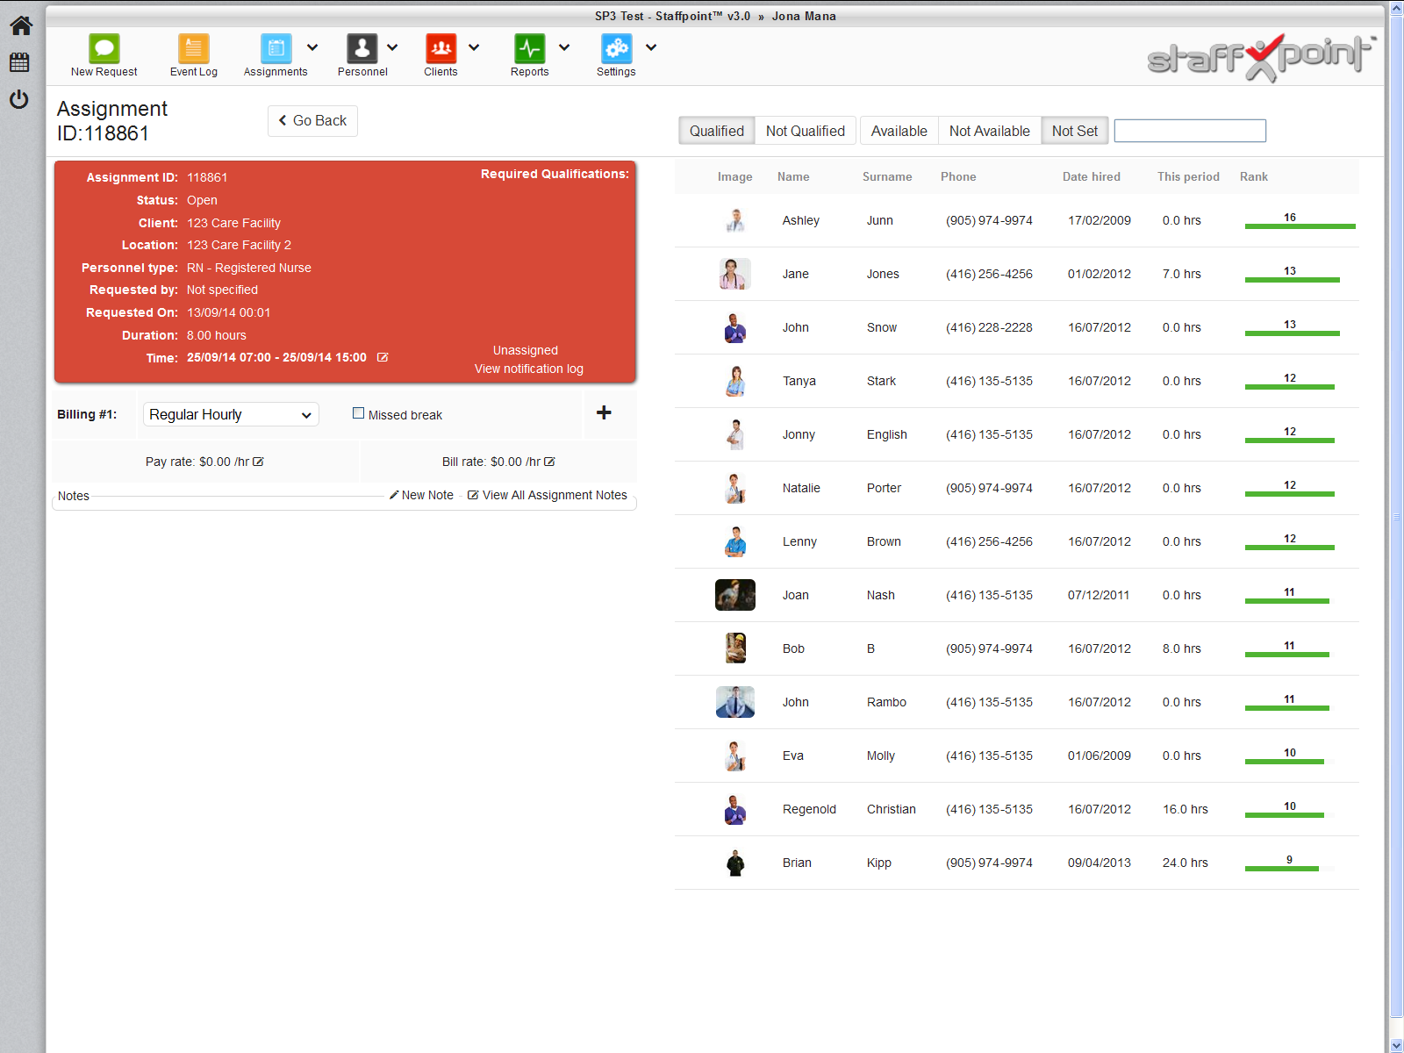This screenshot has width=1404, height=1053.
Task: Open the Regular Hourly billing dropdown
Action: coord(231,413)
